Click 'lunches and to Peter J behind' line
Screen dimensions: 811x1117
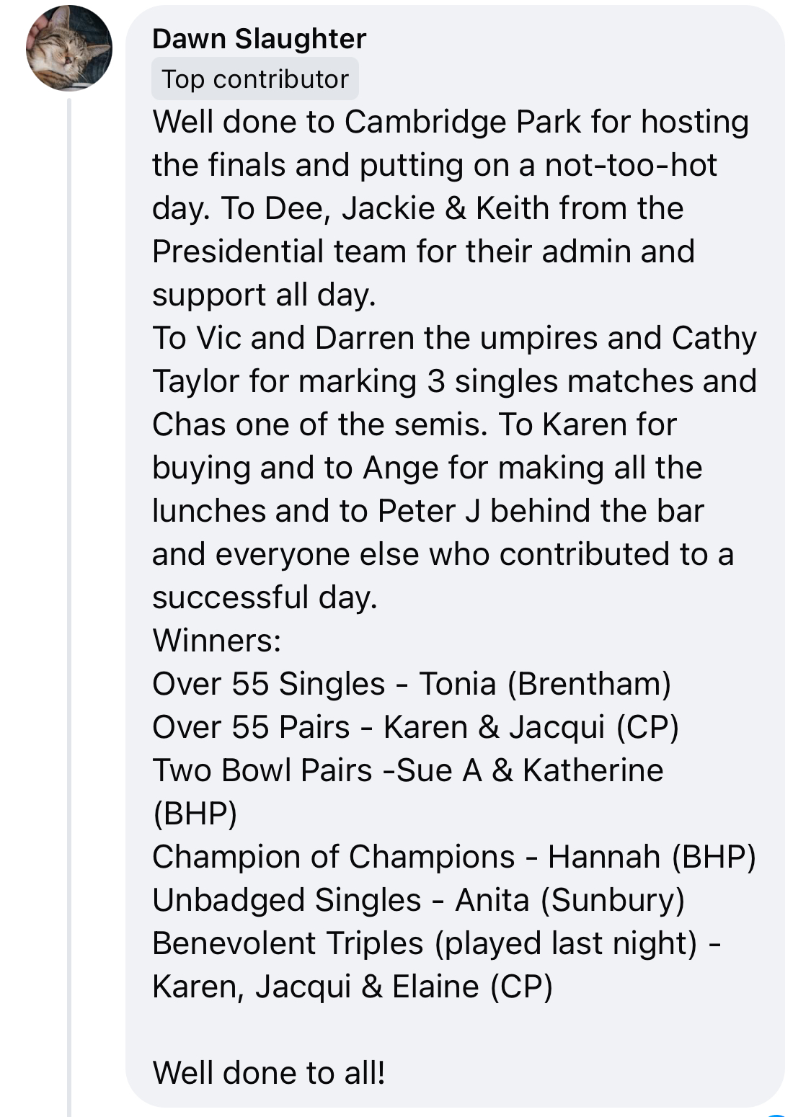[x=427, y=511]
